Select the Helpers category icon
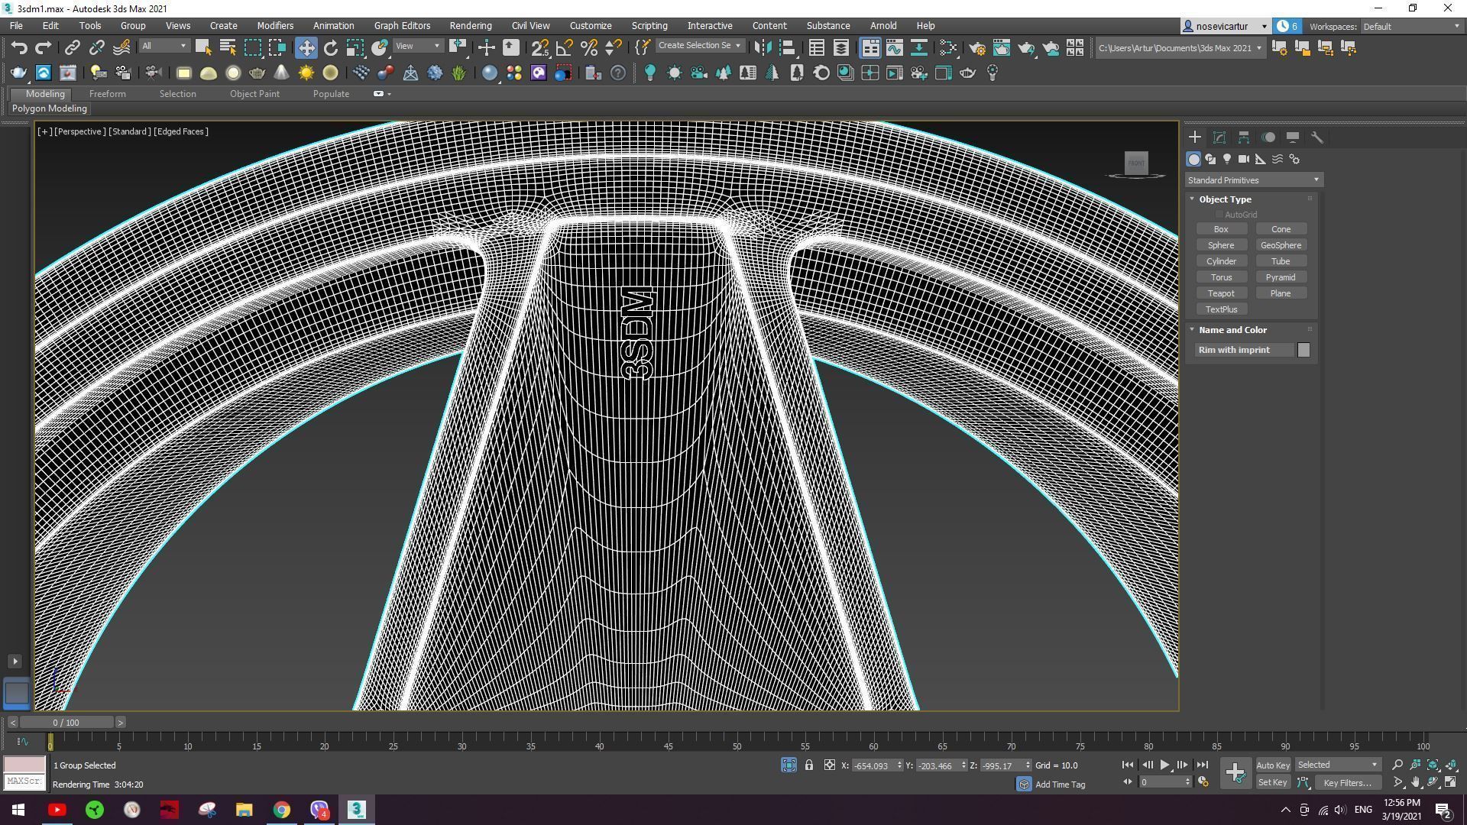 coord(1261,159)
